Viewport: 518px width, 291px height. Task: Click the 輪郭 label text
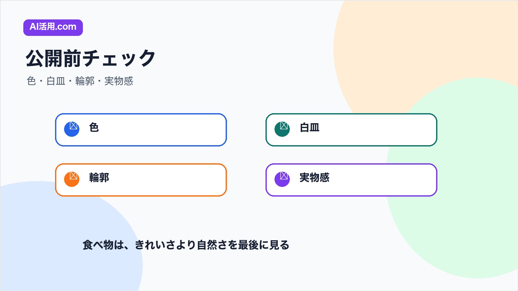click(x=99, y=178)
